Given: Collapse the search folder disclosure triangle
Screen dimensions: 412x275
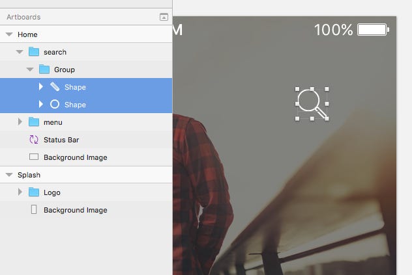Looking at the screenshot, I should coord(20,52).
